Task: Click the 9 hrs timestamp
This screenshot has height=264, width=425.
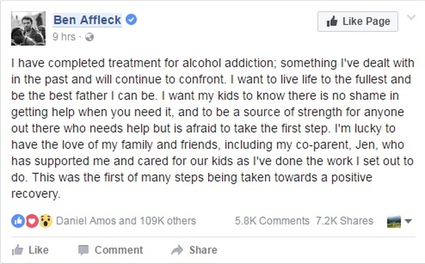Action: 64,37
